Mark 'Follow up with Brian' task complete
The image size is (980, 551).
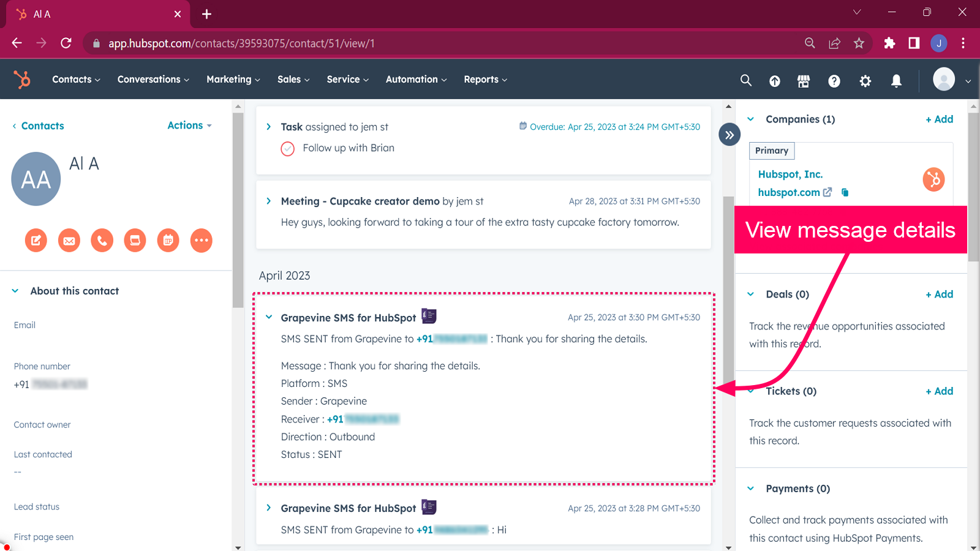point(287,148)
